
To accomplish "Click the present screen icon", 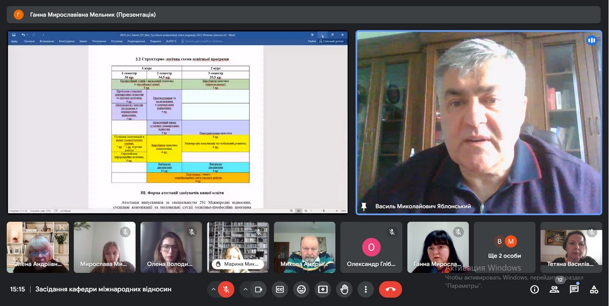I will tap(323, 289).
